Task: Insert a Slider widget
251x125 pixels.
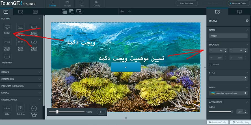Action: point(7,110)
